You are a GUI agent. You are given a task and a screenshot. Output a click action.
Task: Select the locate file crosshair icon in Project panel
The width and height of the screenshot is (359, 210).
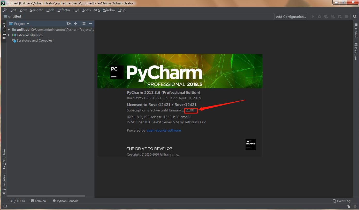(68, 23)
